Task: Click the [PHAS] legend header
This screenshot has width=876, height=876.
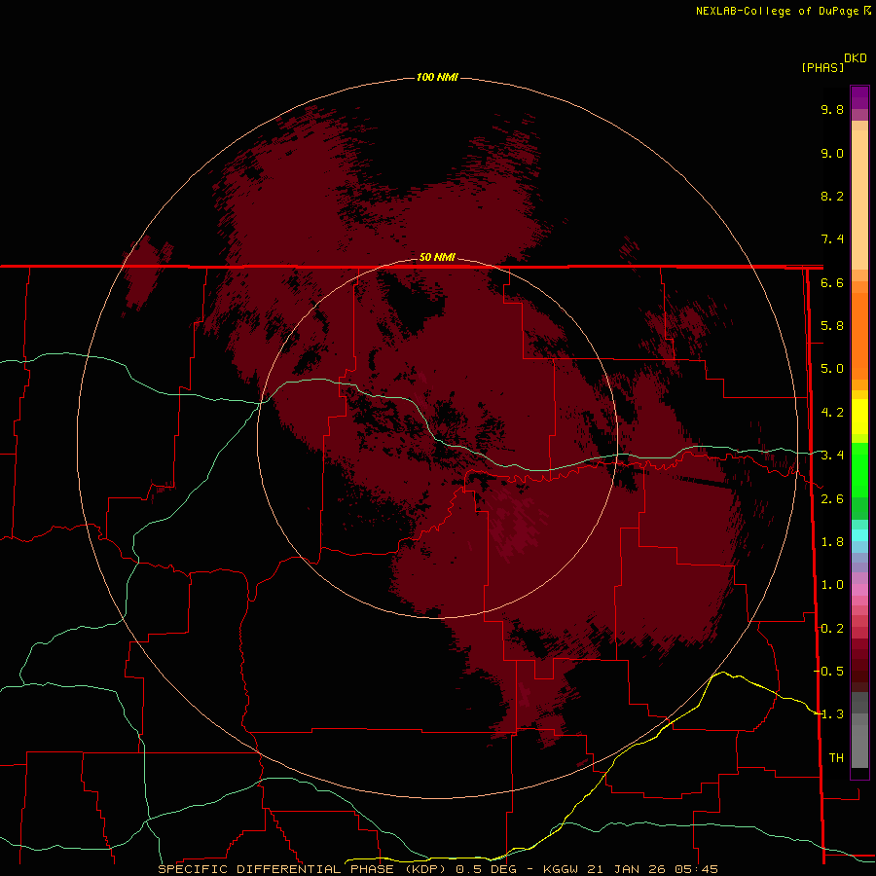Action: click(822, 67)
